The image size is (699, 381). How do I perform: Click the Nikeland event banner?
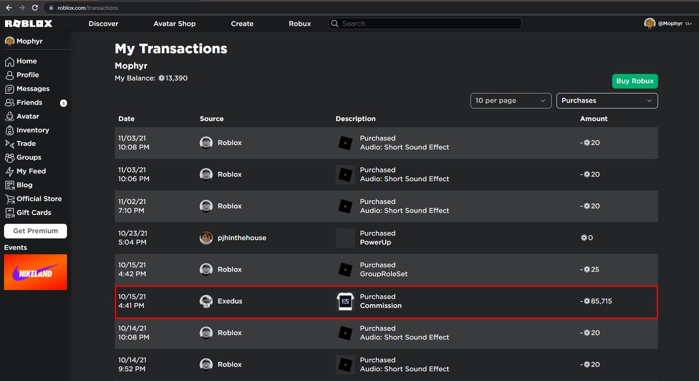[x=36, y=272]
